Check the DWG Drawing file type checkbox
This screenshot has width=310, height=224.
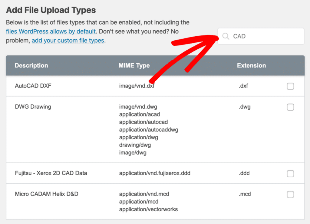290,107
